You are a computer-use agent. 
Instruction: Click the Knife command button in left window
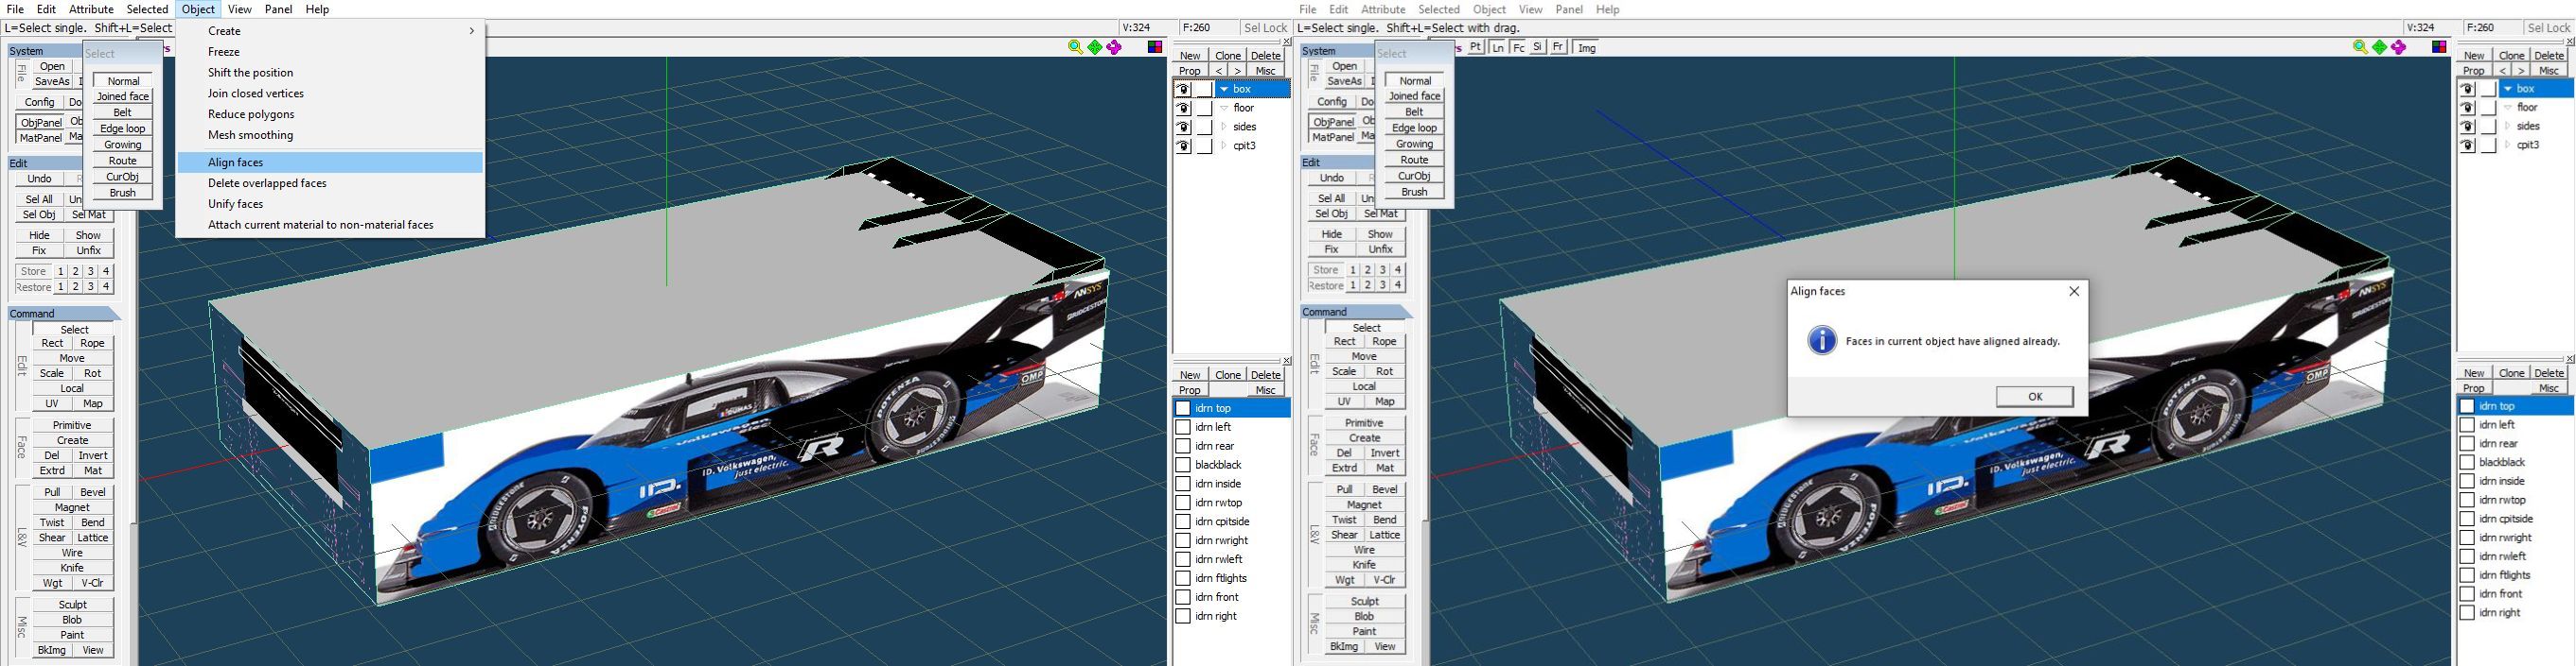coord(72,567)
